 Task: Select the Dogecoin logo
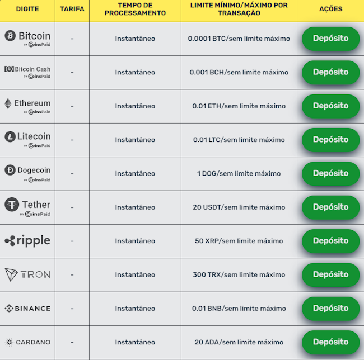coord(10,170)
